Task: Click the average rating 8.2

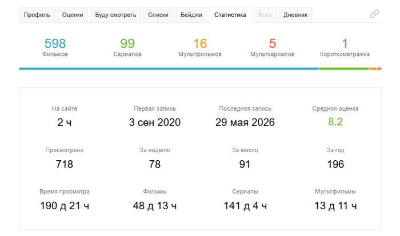Action: pos(335,122)
